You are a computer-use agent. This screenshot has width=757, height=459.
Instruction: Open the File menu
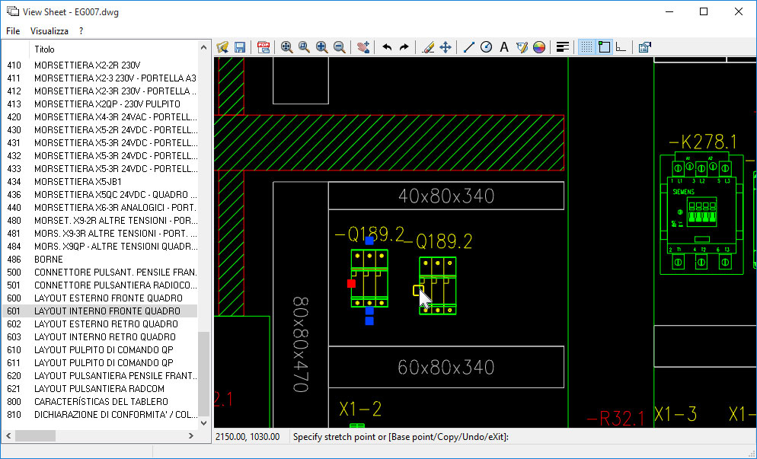[13, 31]
